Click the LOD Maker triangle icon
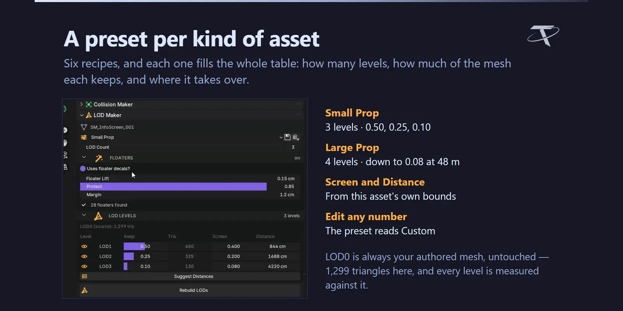This screenshot has height=311, width=623. pyautogui.click(x=89, y=115)
